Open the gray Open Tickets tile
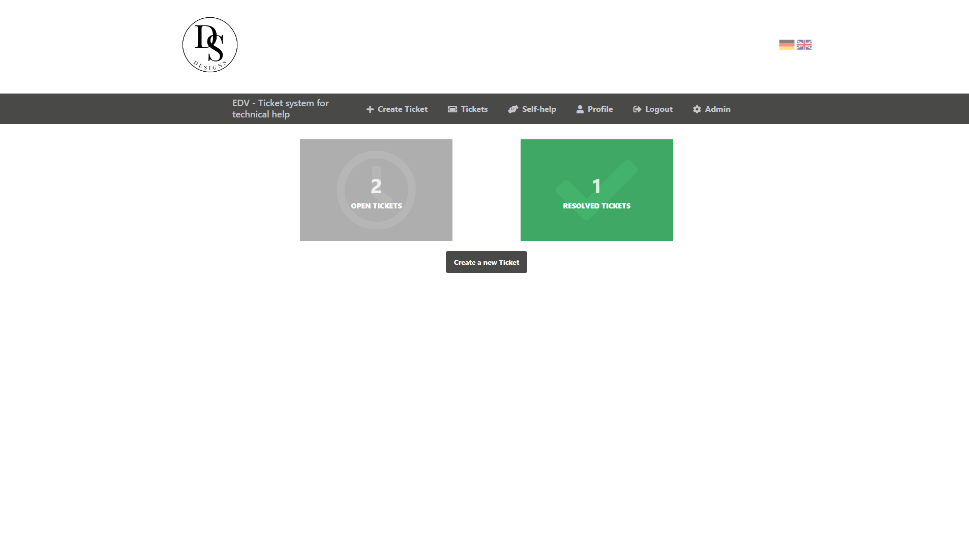The height and width of the screenshot is (547, 969). click(x=376, y=224)
